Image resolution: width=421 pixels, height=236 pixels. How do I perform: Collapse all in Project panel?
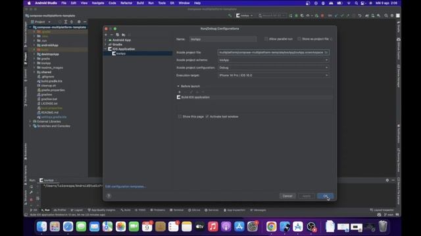point(72,22)
